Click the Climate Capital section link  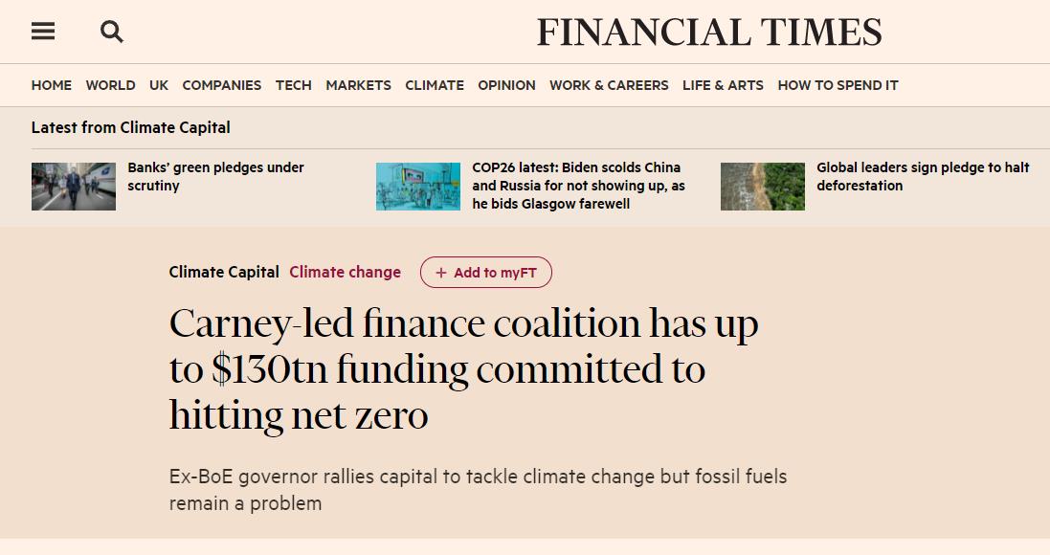[224, 272]
